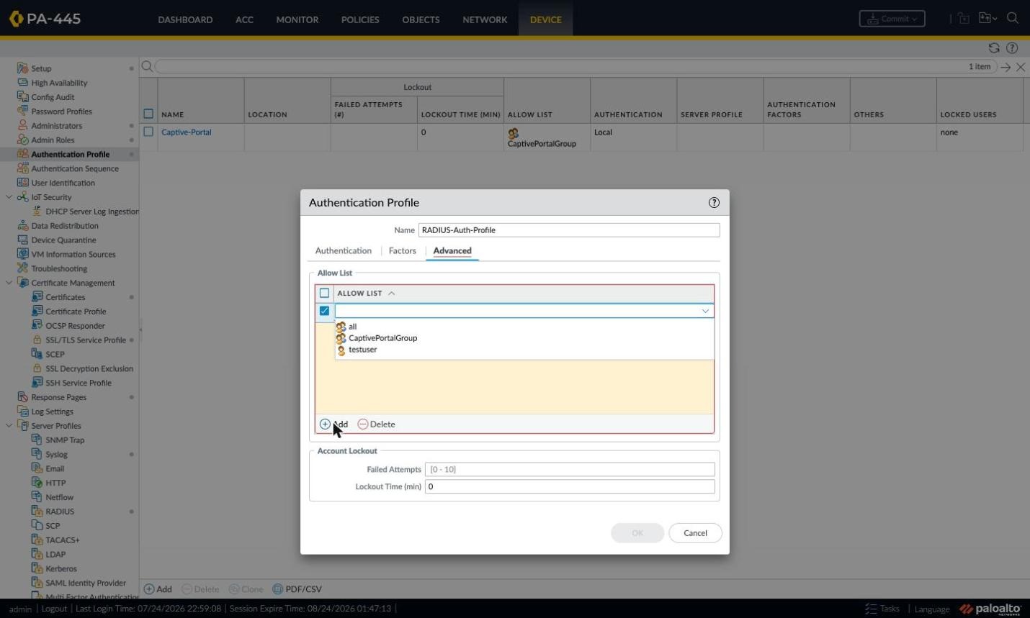Open the RADIUS server profile icon

pos(37,512)
